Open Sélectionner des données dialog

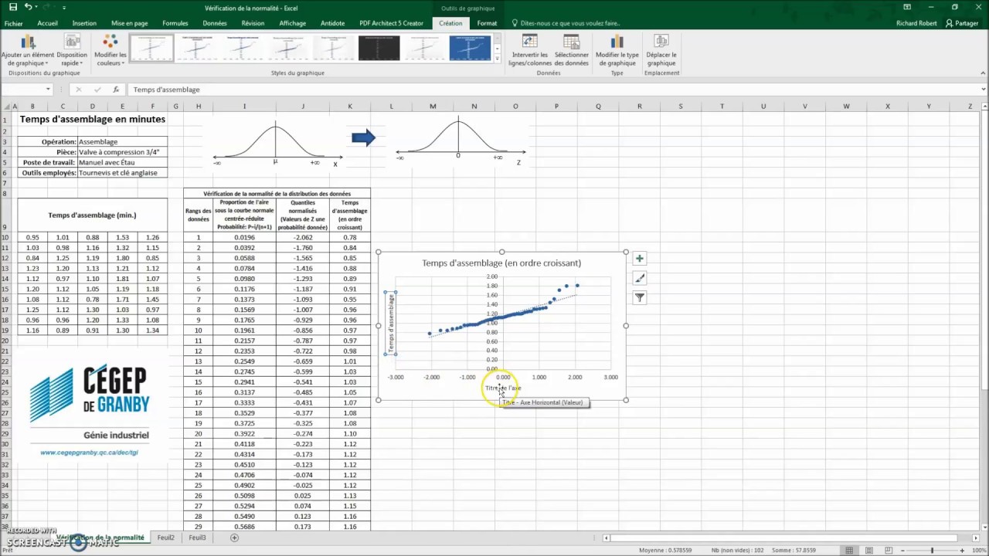tap(572, 50)
